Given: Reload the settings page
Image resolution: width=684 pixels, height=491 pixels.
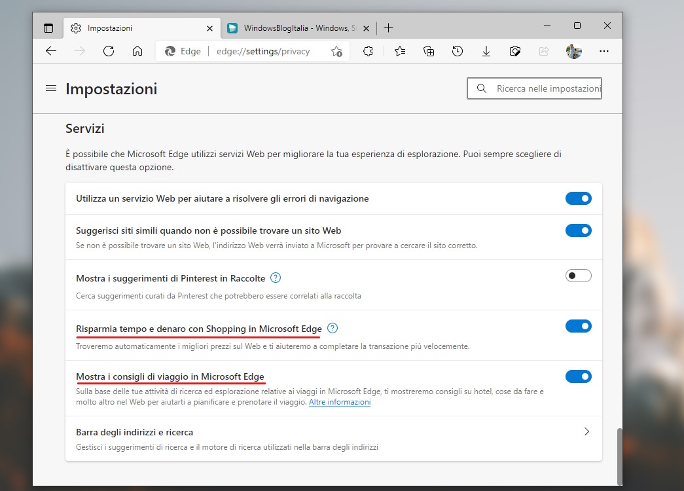Looking at the screenshot, I should coord(109,51).
